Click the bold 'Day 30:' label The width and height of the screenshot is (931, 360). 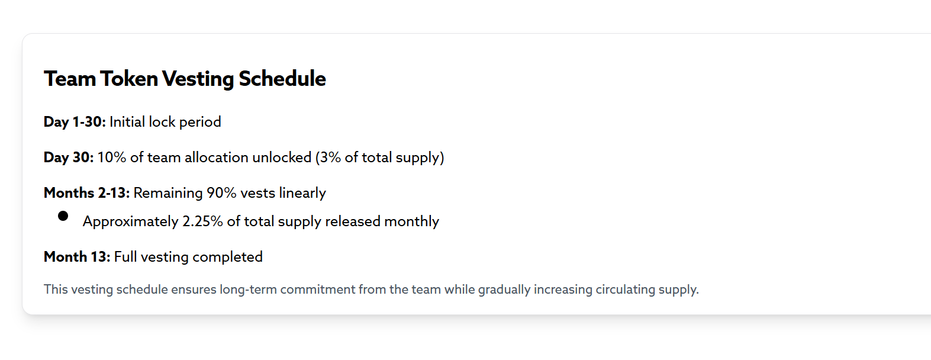[x=69, y=157]
